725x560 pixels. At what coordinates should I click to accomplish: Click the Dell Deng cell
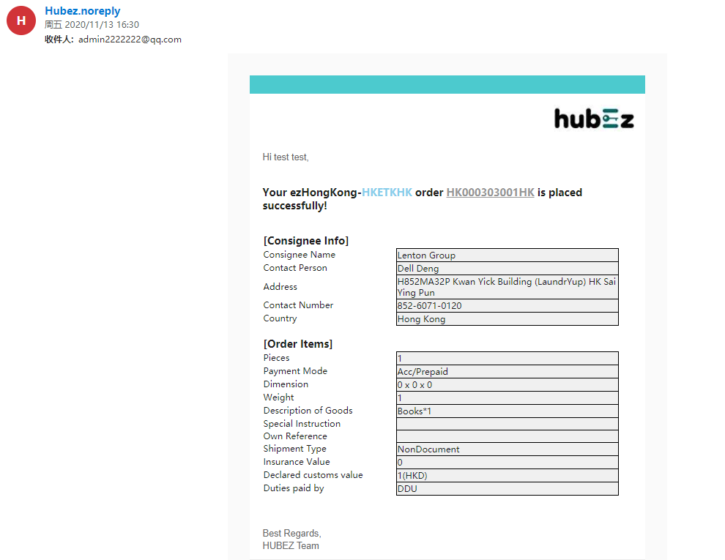point(508,269)
